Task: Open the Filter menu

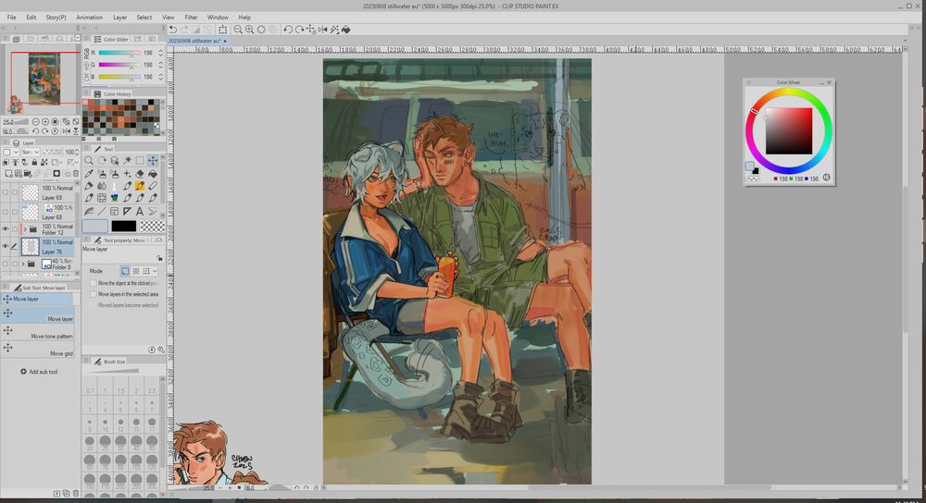Action: tap(190, 18)
